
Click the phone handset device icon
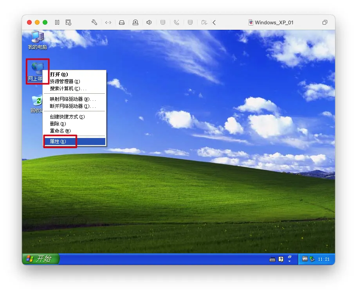[177, 22]
